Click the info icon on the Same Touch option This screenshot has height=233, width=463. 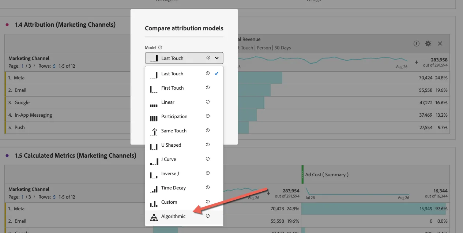tap(208, 131)
